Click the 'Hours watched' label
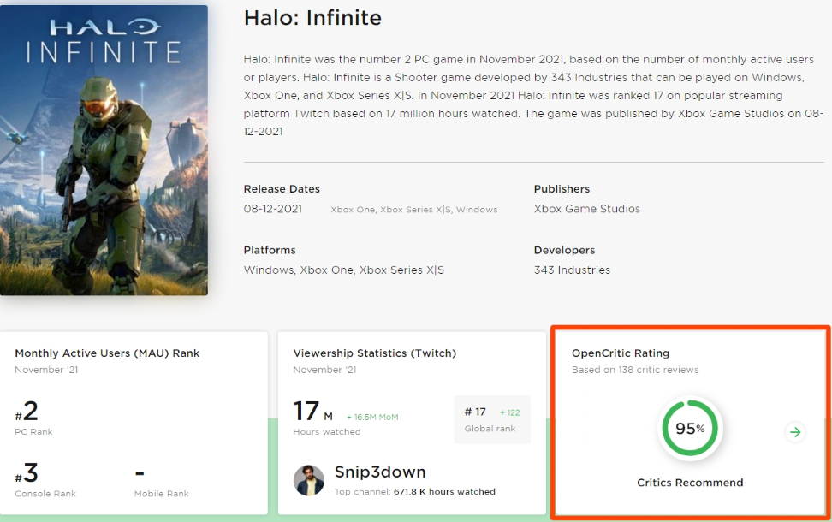The image size is (832, 522). point(327,432)
